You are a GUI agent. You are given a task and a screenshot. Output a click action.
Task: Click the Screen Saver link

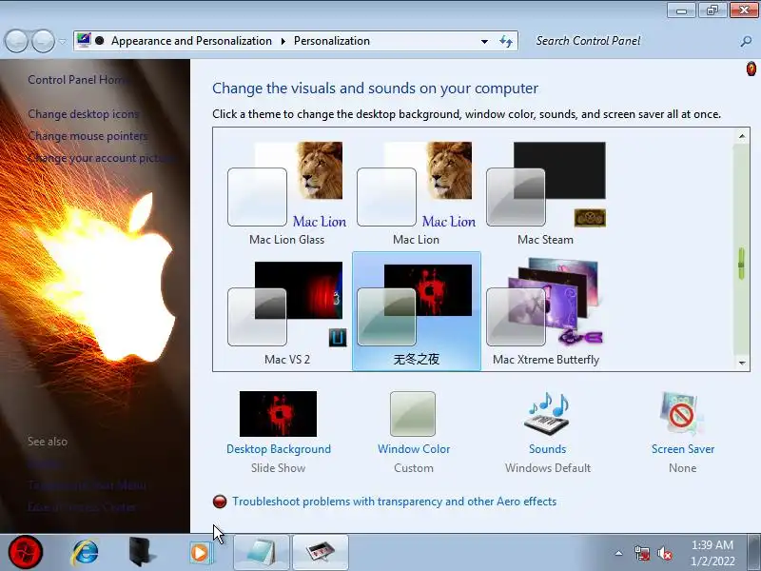click(x=683, y=449)
